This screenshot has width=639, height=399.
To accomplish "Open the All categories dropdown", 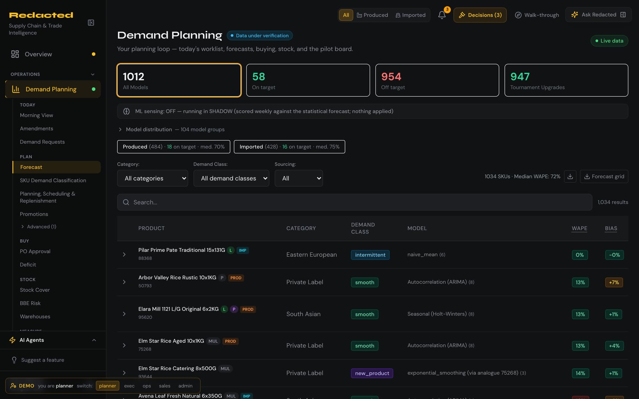I will click(152, 178).
